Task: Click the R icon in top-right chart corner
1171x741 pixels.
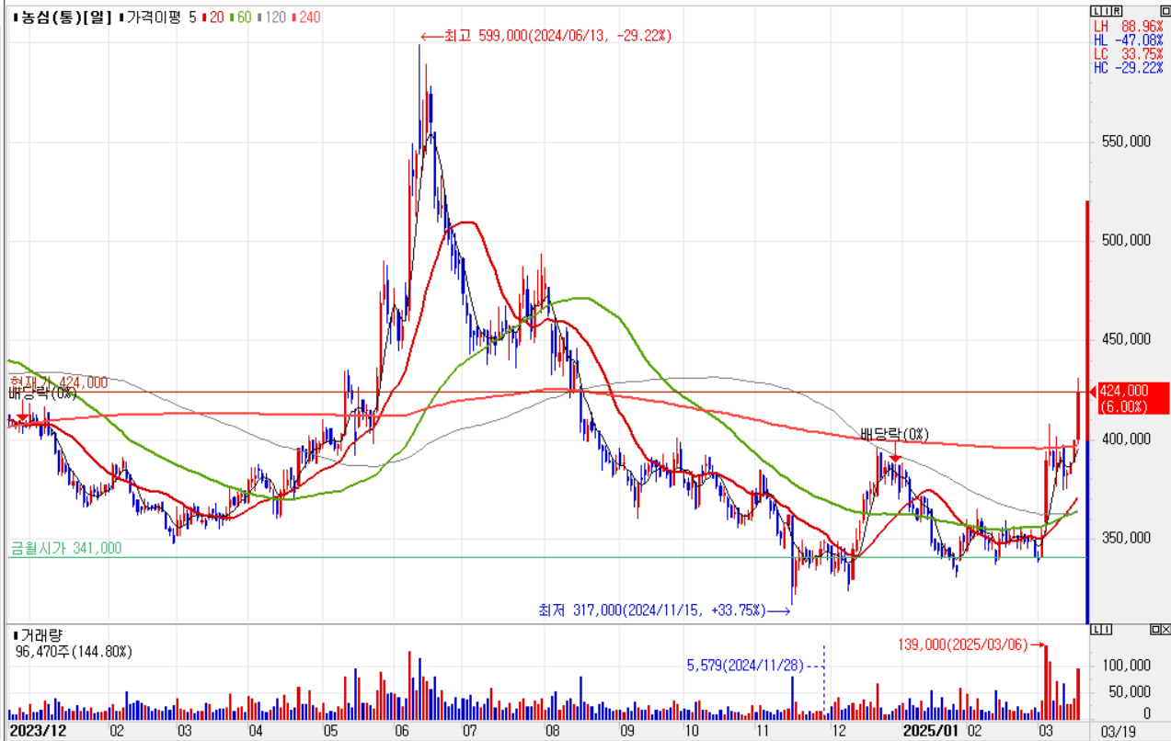Action: click(x=1117, y=10)
